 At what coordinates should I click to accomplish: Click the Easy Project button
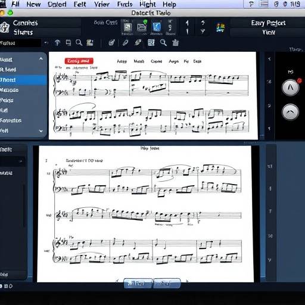(x=268, y=23)
